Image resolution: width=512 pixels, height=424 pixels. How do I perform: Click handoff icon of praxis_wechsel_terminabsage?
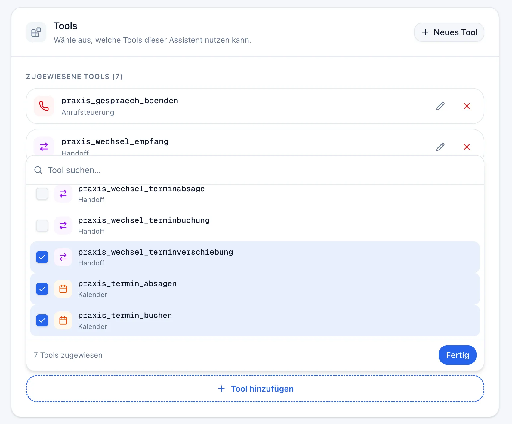pos(63,194)
